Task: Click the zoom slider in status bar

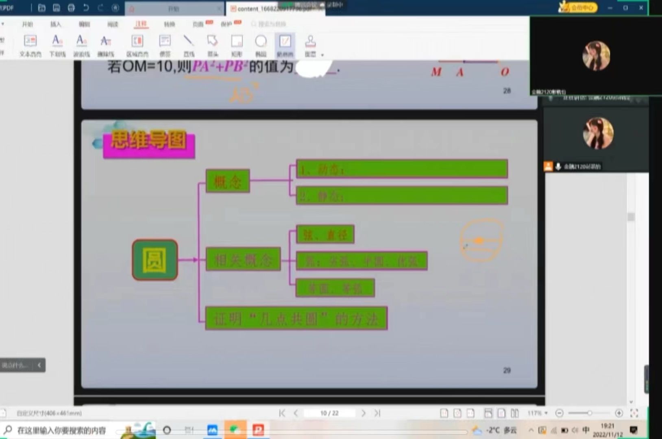Action: pos(589,413)
